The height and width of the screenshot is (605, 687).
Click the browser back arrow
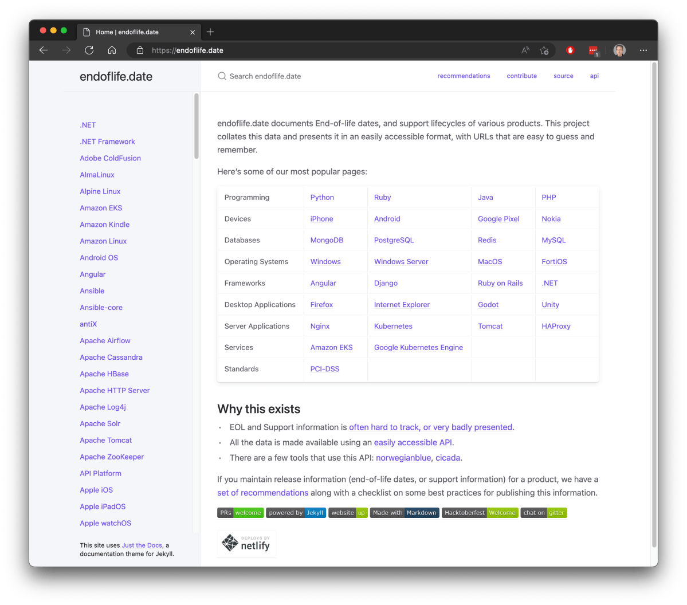pyautogui.click(x=44, y=50)
